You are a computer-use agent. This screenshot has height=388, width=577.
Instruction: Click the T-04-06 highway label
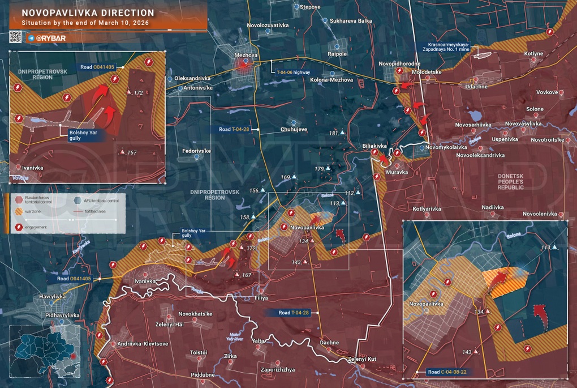tap(294, 73)
